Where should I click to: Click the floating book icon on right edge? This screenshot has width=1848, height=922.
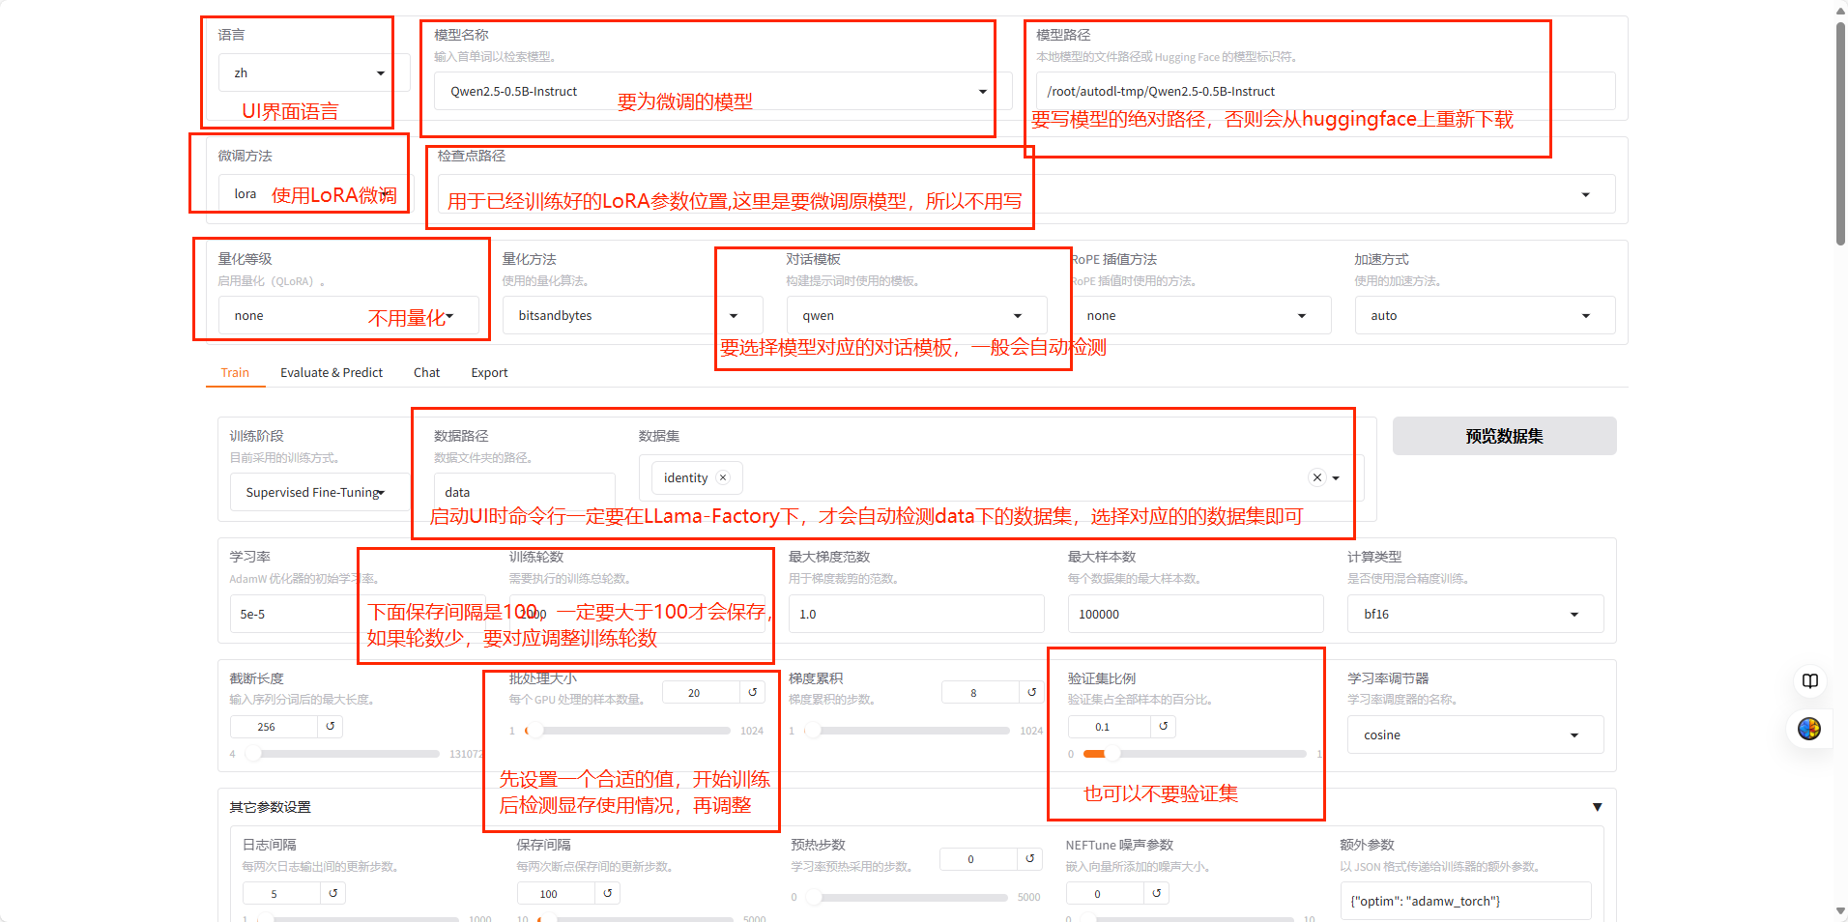point(1809,681)
